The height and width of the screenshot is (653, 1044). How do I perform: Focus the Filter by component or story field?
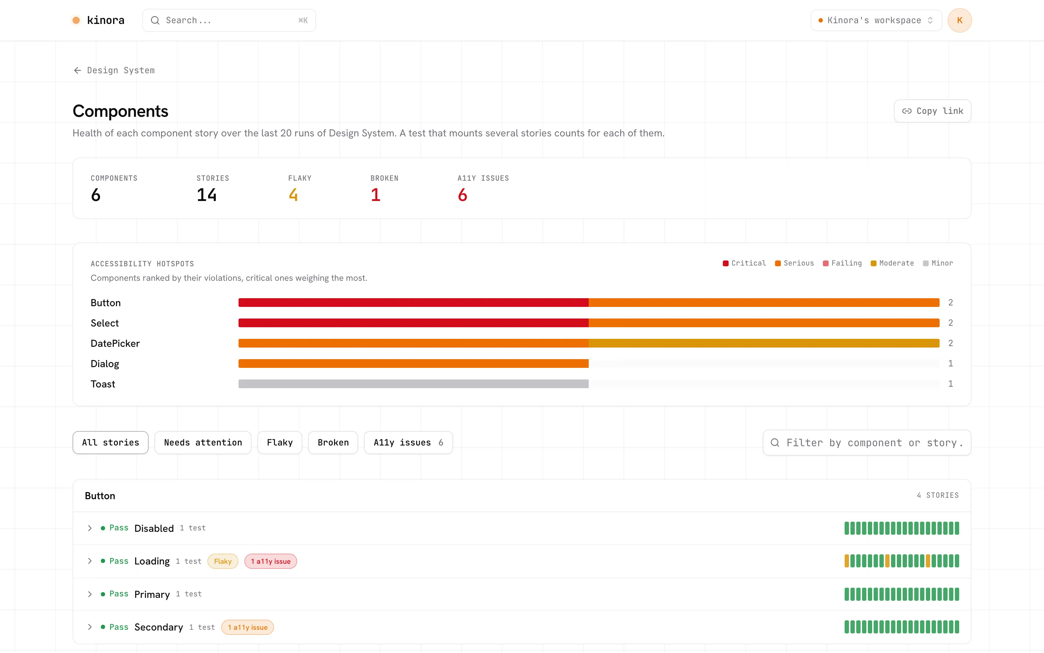point(867,443)
